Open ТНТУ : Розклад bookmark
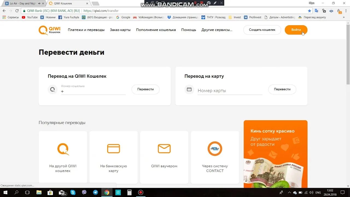This screenshot has width=350, height=197. pyautogui.click(x=214, y=17)
